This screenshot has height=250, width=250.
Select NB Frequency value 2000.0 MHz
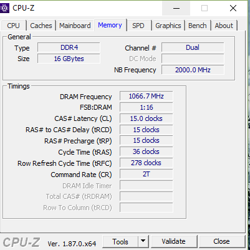[x=193, y=70]
